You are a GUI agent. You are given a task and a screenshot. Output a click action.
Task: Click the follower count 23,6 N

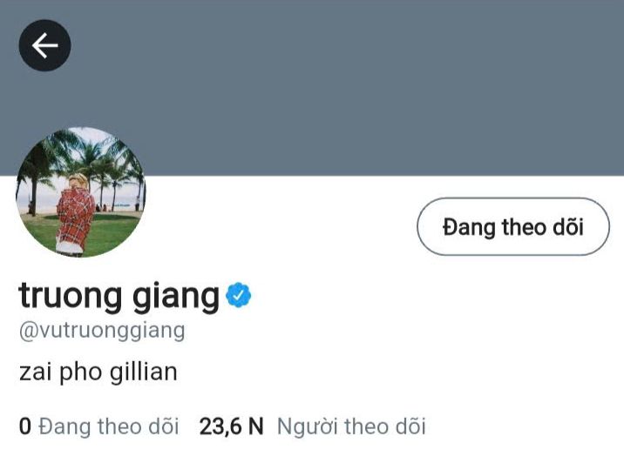(x=231, y=426)
